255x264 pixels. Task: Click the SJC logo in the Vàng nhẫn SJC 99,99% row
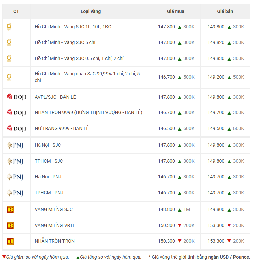9,77
